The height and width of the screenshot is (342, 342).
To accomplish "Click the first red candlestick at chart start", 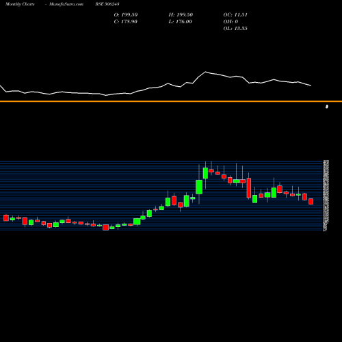I will pyautogui.click(x=6, y=218).
